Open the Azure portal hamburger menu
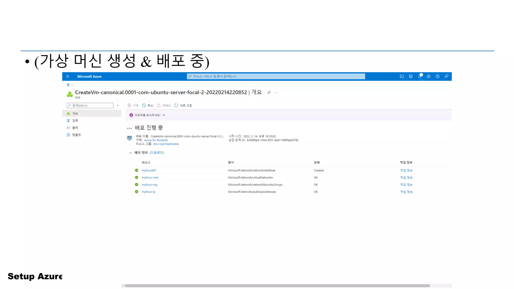Screen dimensions: 514x289 click(68, 77)
